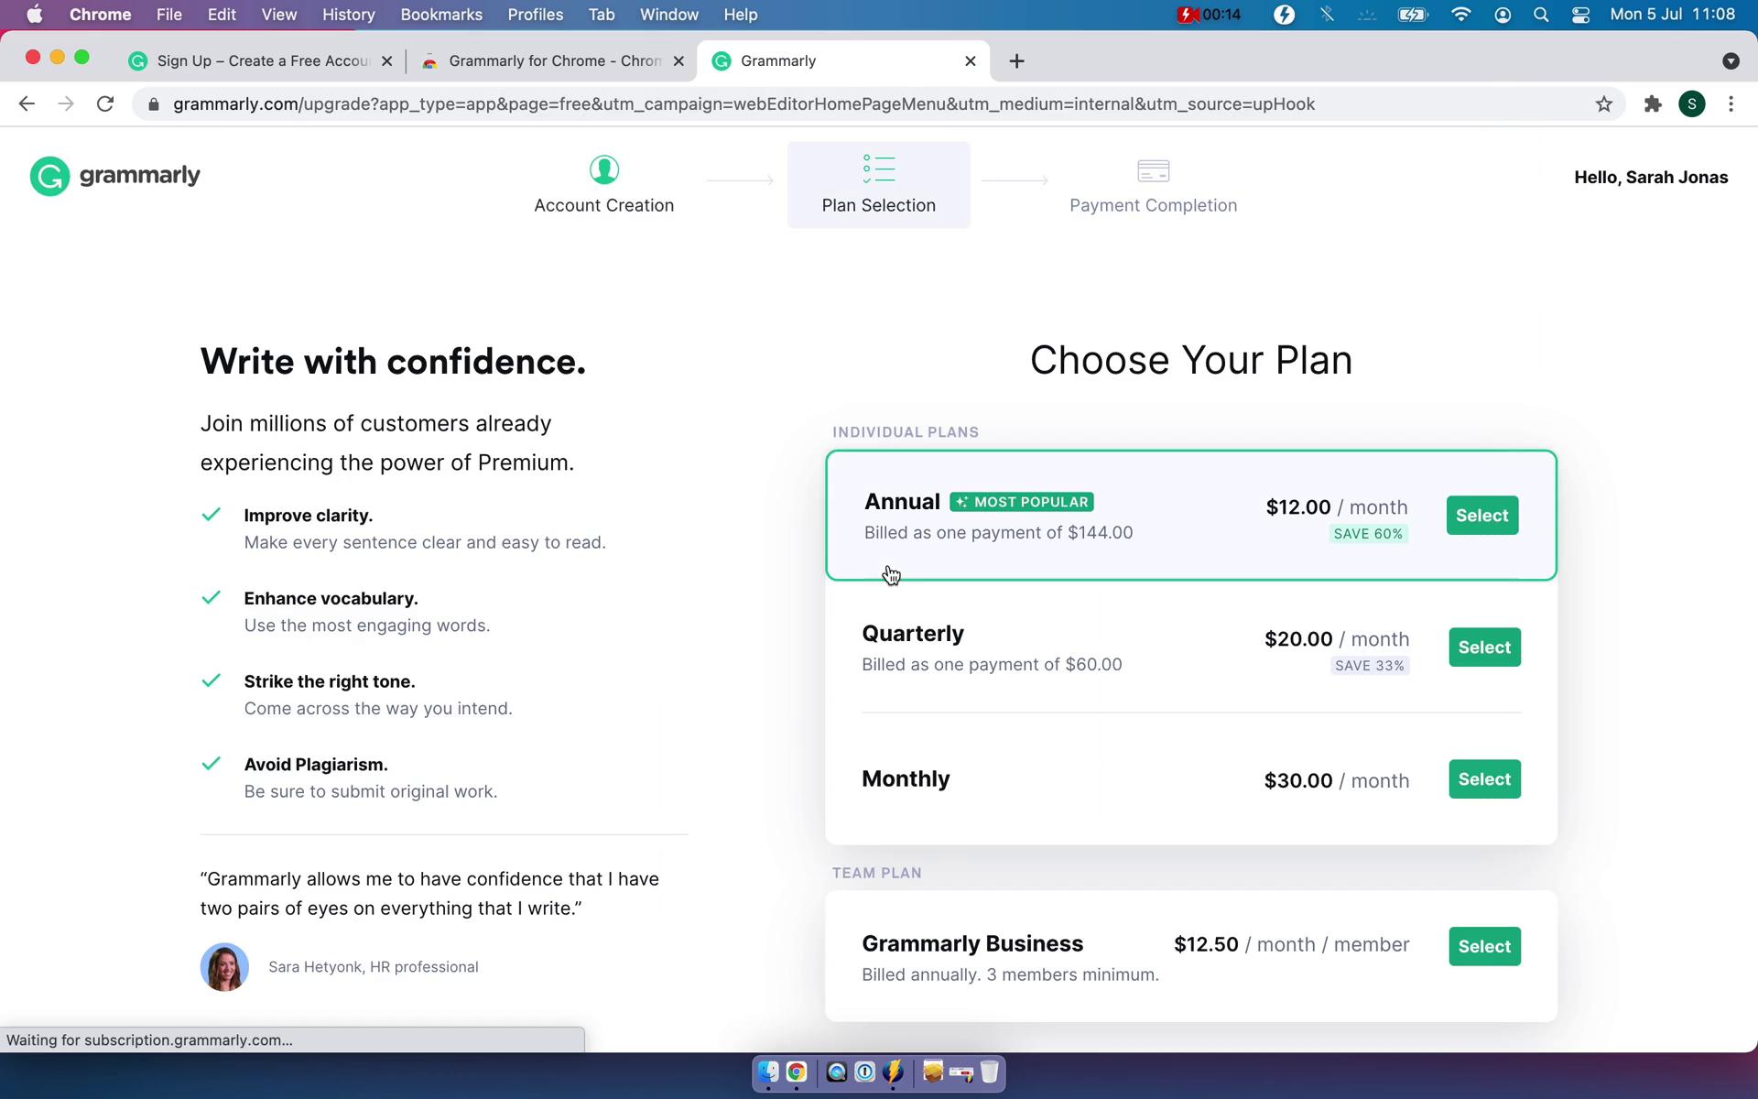Click the SAVE 33% label
This screenshot has height=1099, width=1758.
pyautogui.click(x=1370, y=666)
